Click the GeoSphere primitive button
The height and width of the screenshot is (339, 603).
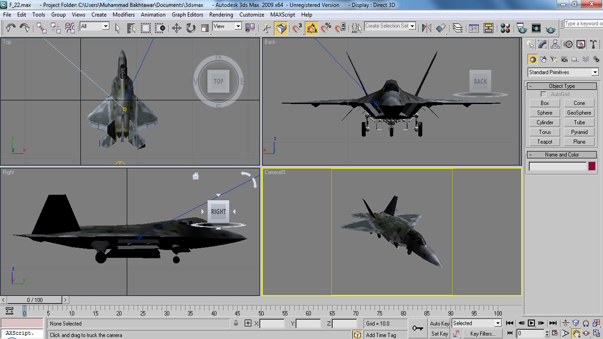(x=579, y=113)
